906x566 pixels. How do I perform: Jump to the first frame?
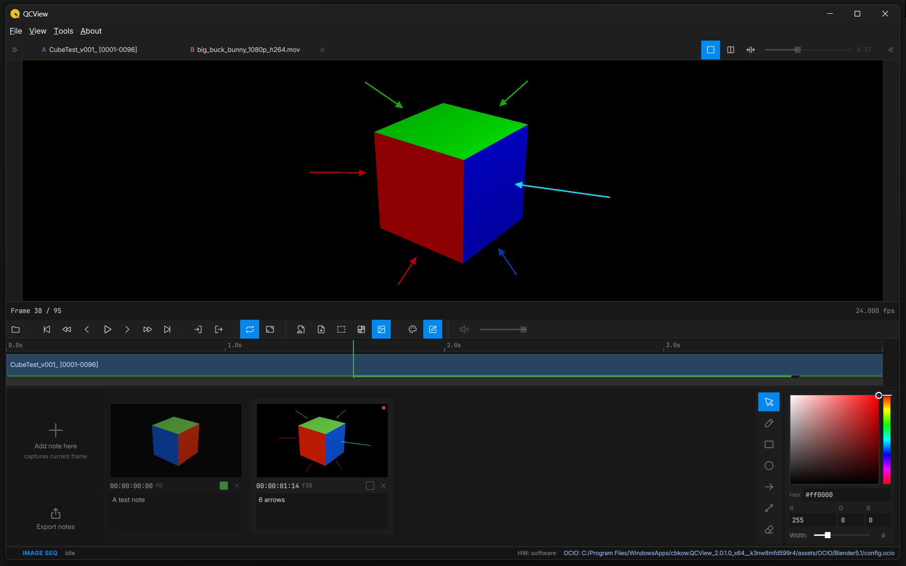47,329
